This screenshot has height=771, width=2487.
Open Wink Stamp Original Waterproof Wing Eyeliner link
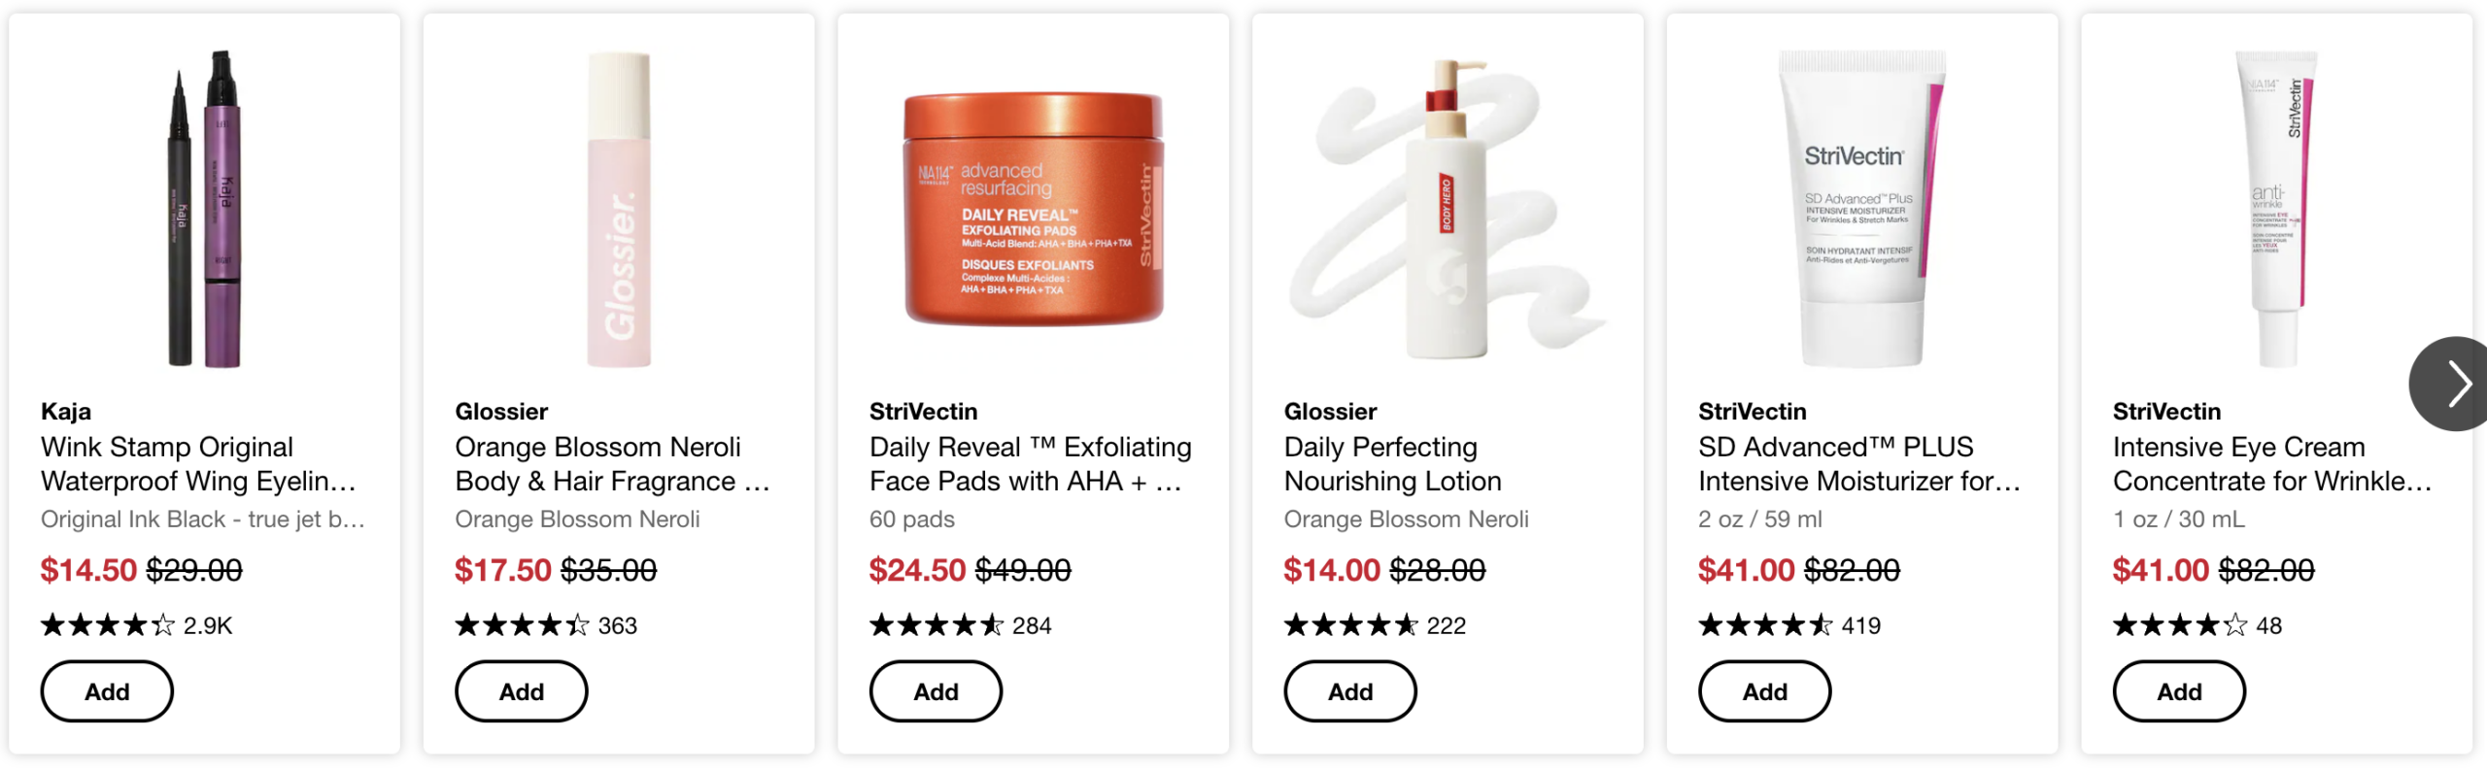click(198, 464)
